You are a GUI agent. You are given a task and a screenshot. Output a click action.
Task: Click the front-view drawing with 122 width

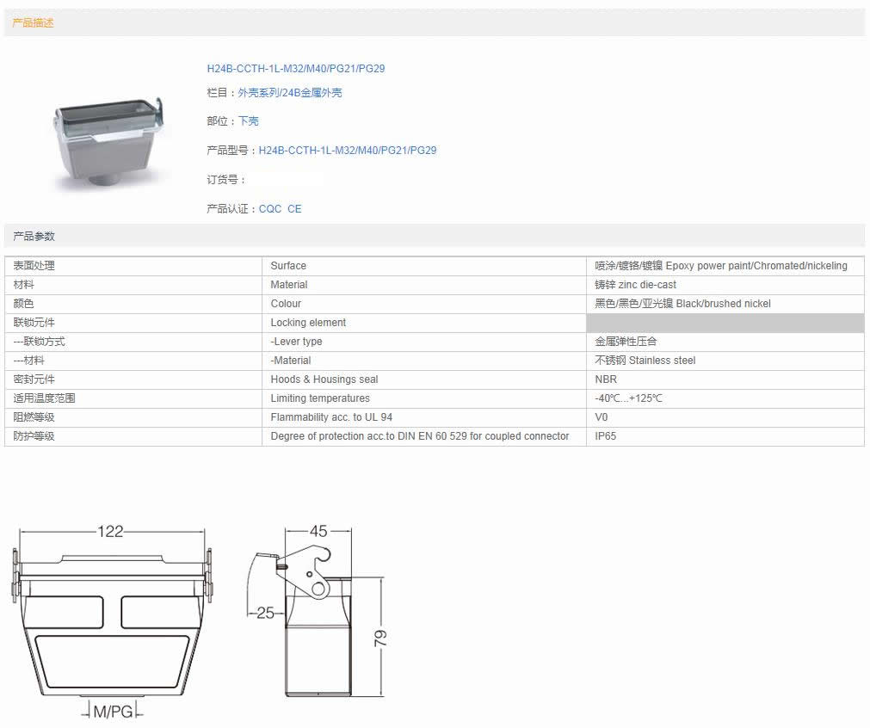[x=110, y=621]
